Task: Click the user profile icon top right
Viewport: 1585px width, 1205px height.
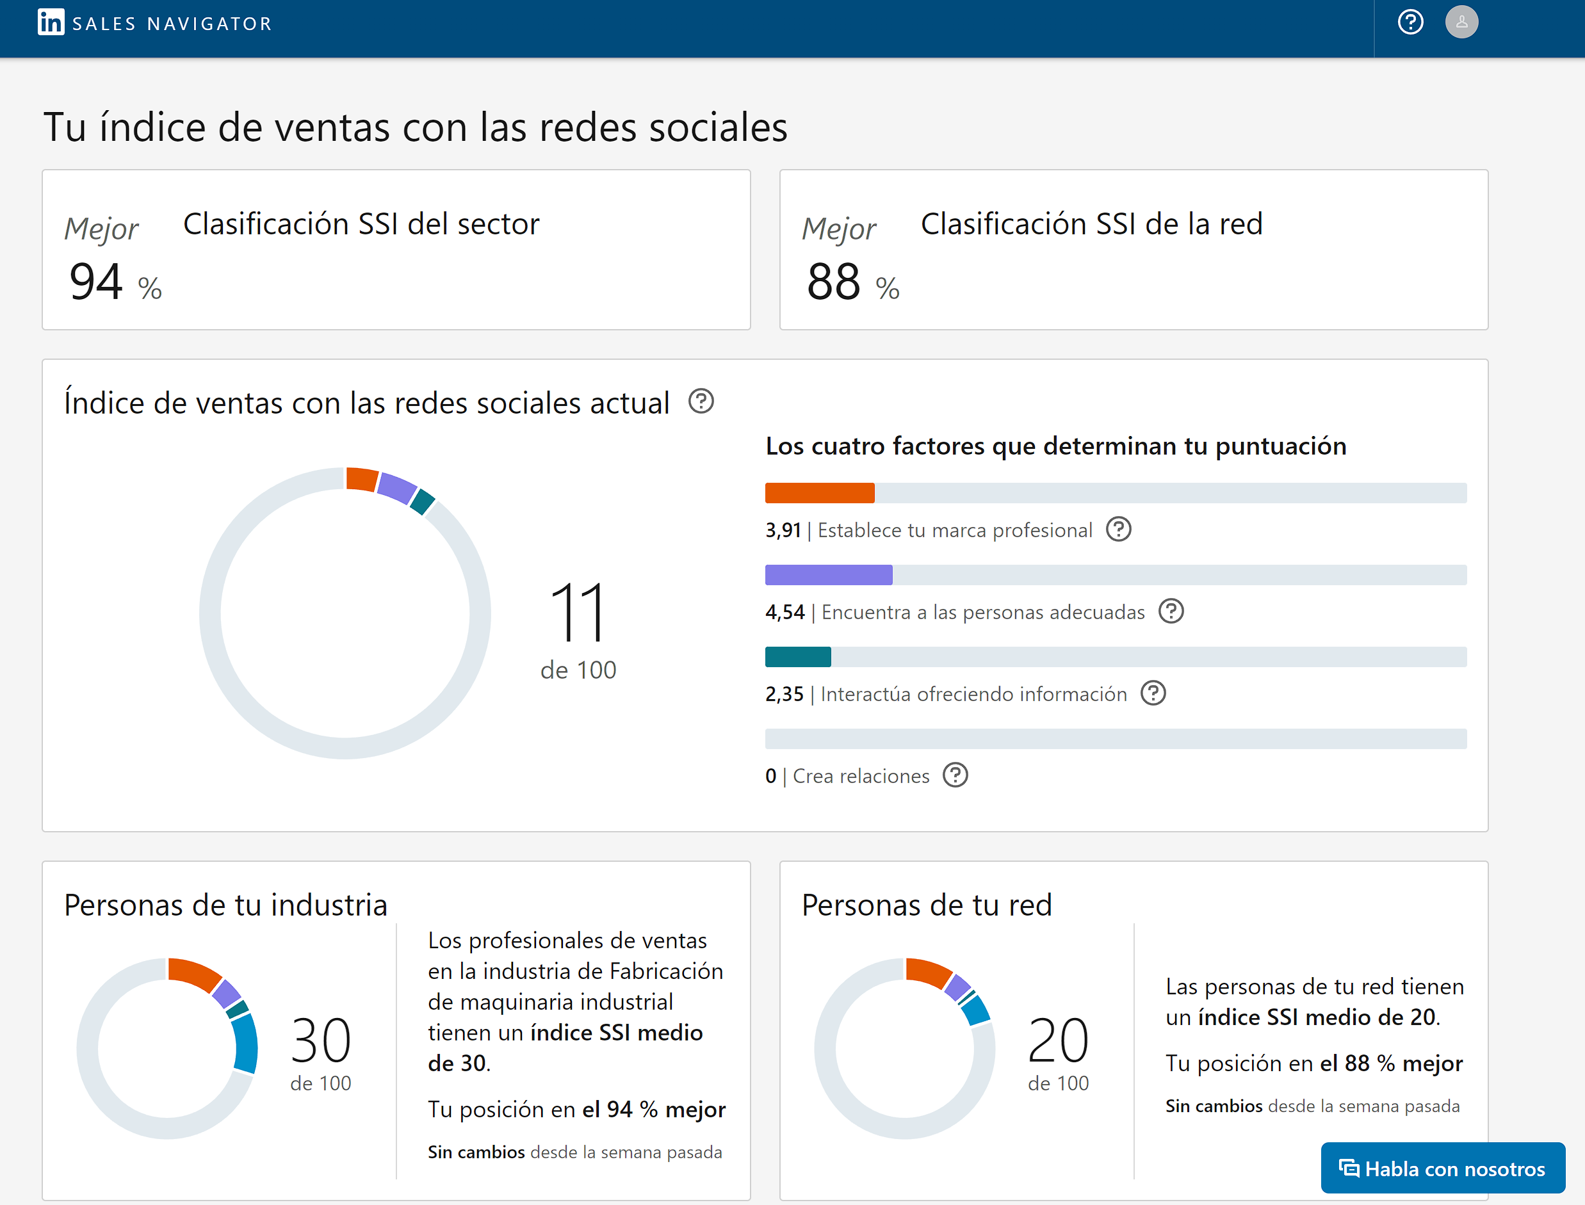Action: (1462, 23)
